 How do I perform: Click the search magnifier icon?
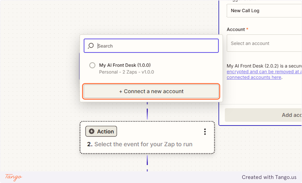click(x=91, y=46)
